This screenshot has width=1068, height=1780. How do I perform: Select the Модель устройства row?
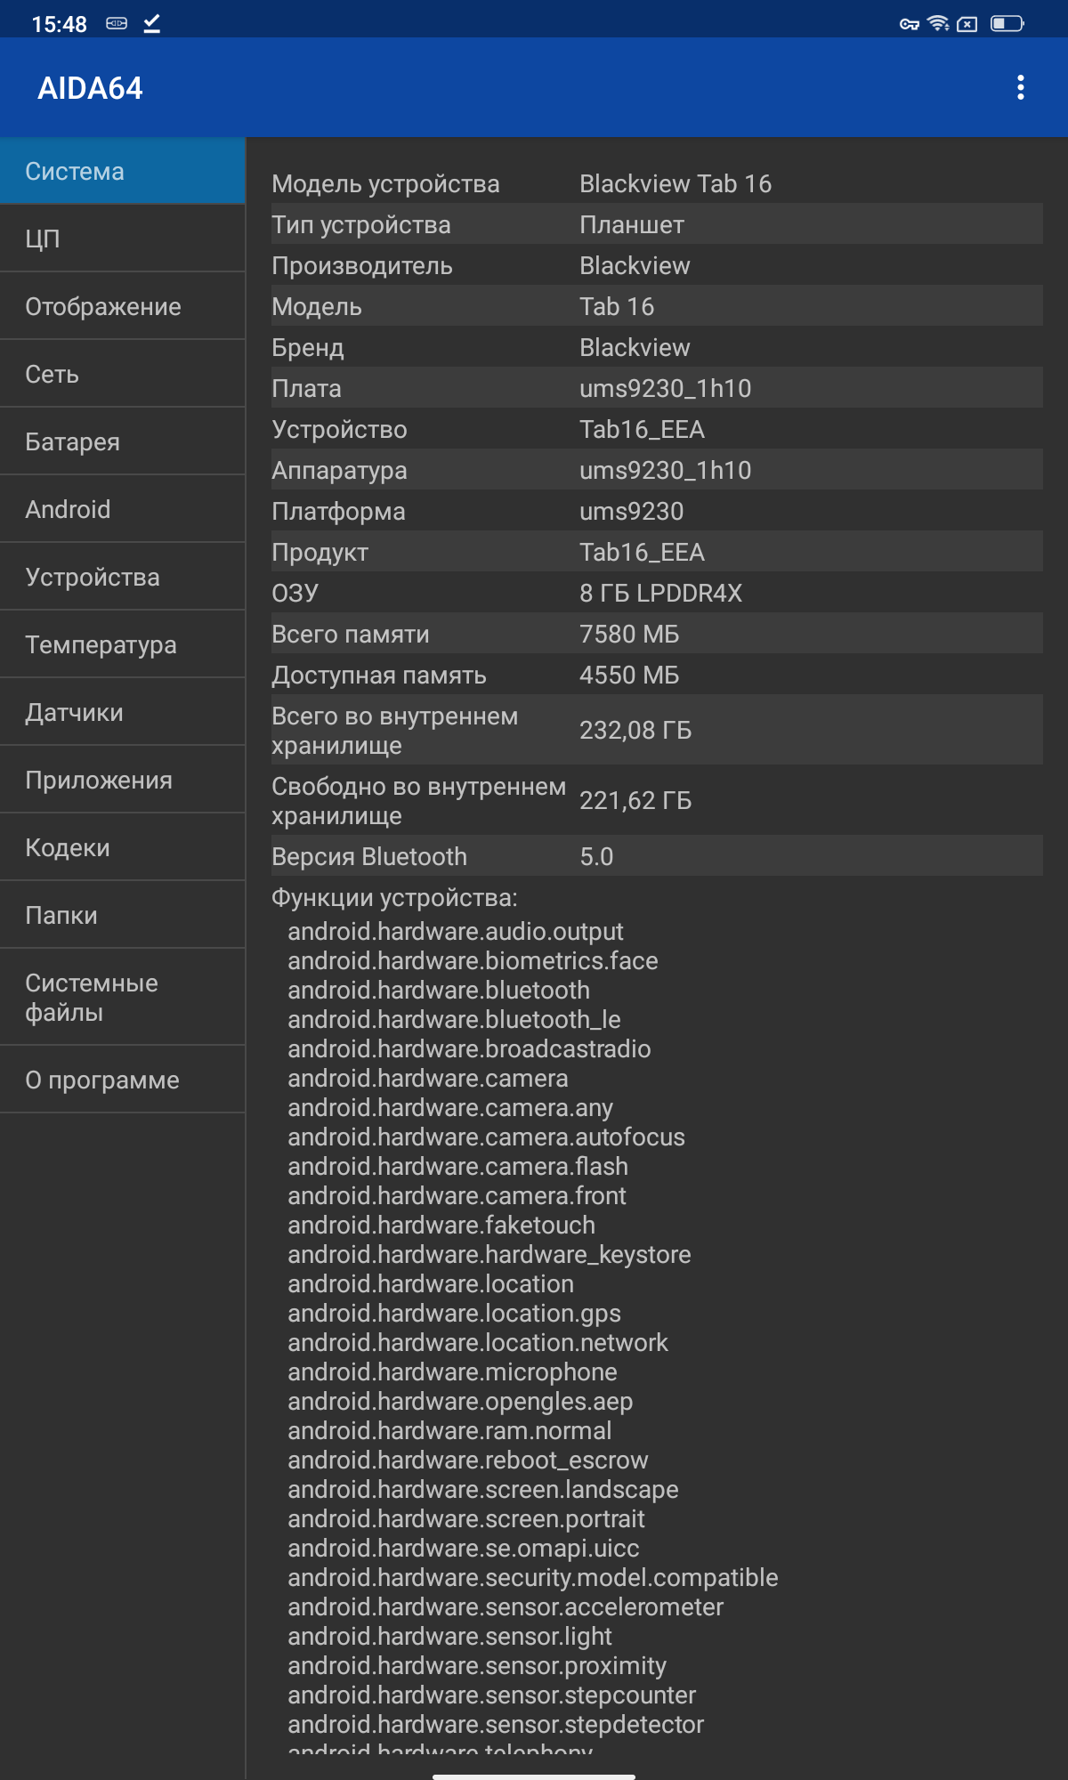[x=657, y=183]
